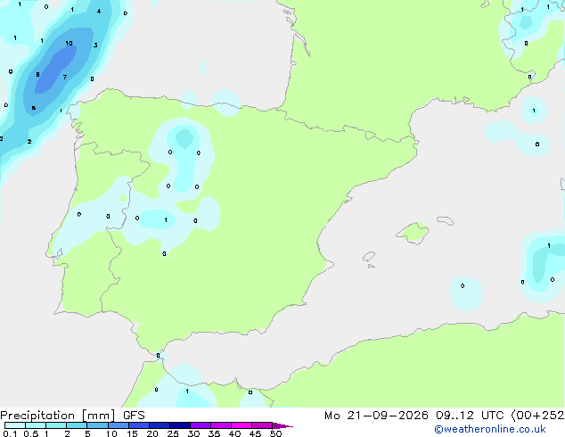Image resolution: width=565 pixels, height=437 pixels.
Task: Click Ibiza island outline
Action: tap(369, 257)
